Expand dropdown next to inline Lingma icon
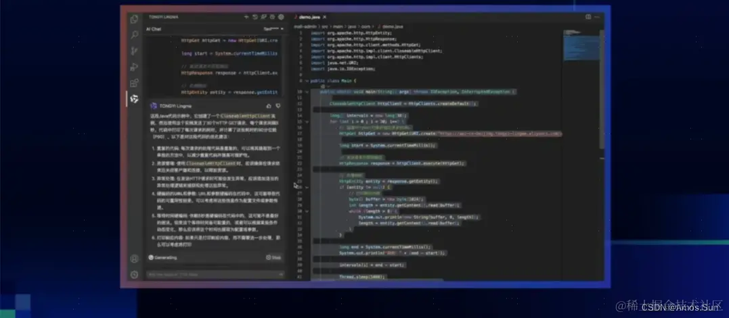Viewport: 729px width, 318px height. [x=328, y=86]
